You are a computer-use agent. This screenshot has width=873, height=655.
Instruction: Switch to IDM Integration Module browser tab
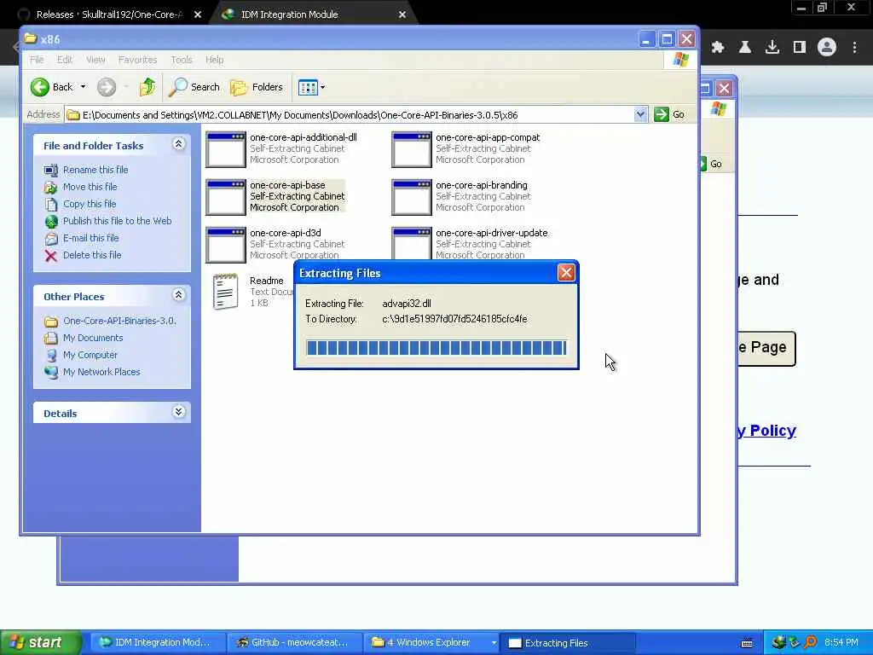[290, 14]
